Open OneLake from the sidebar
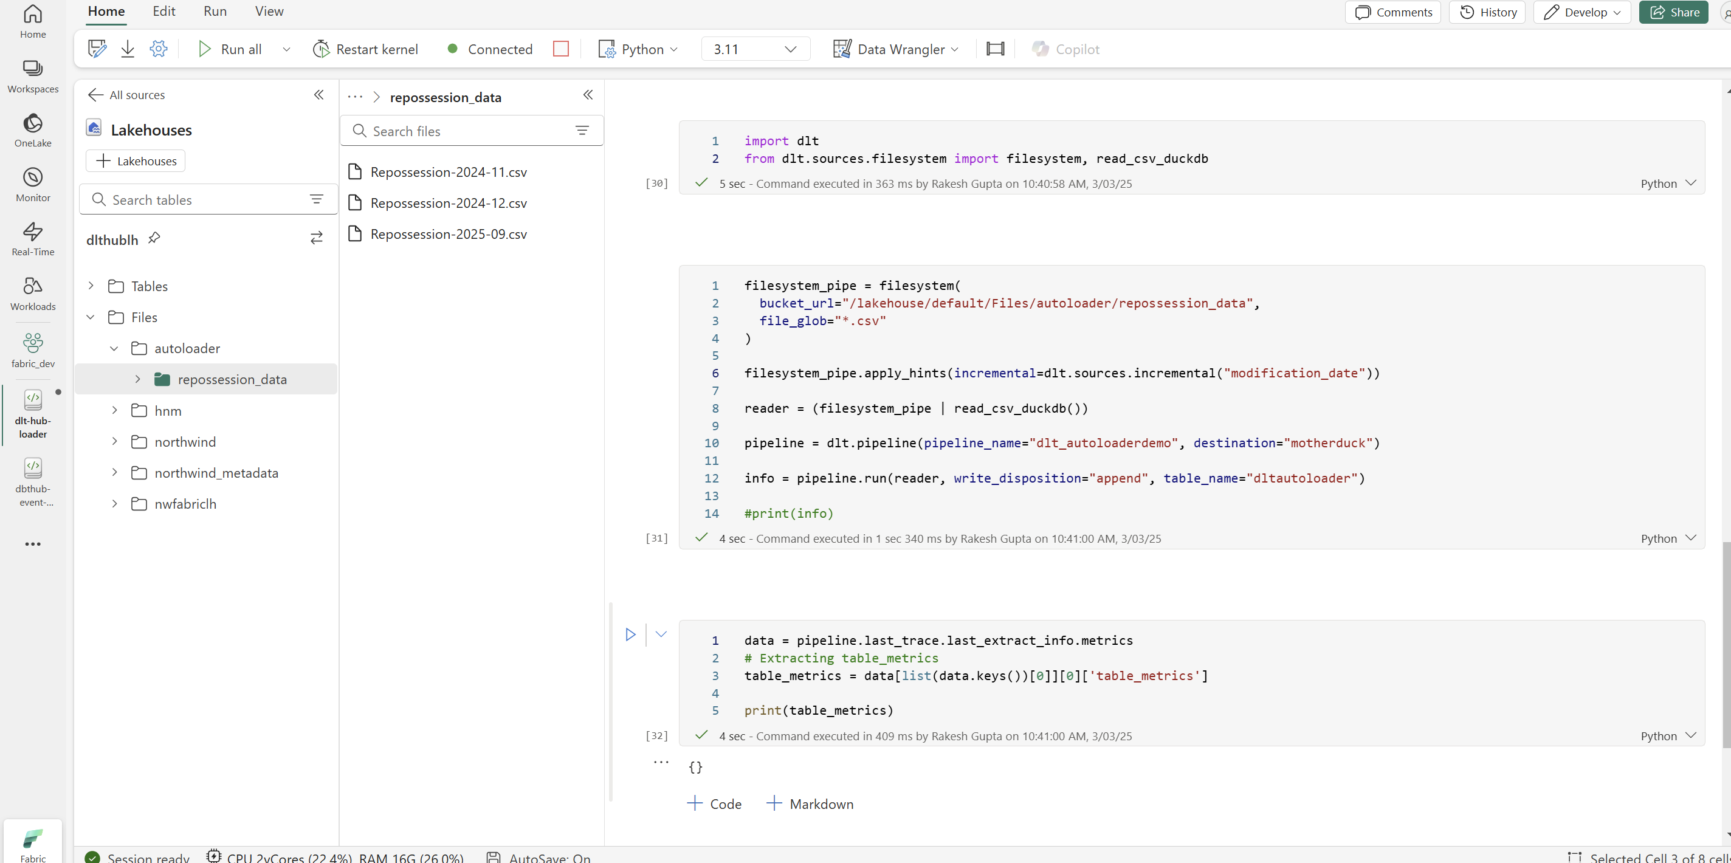 (32, 129)
